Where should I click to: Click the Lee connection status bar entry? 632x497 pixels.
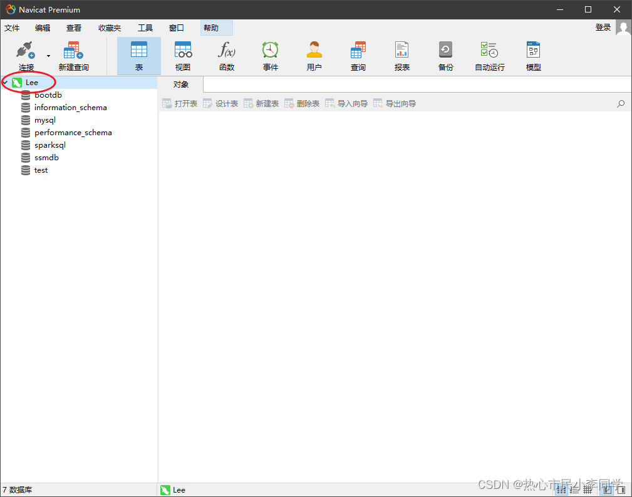point(173,490)
